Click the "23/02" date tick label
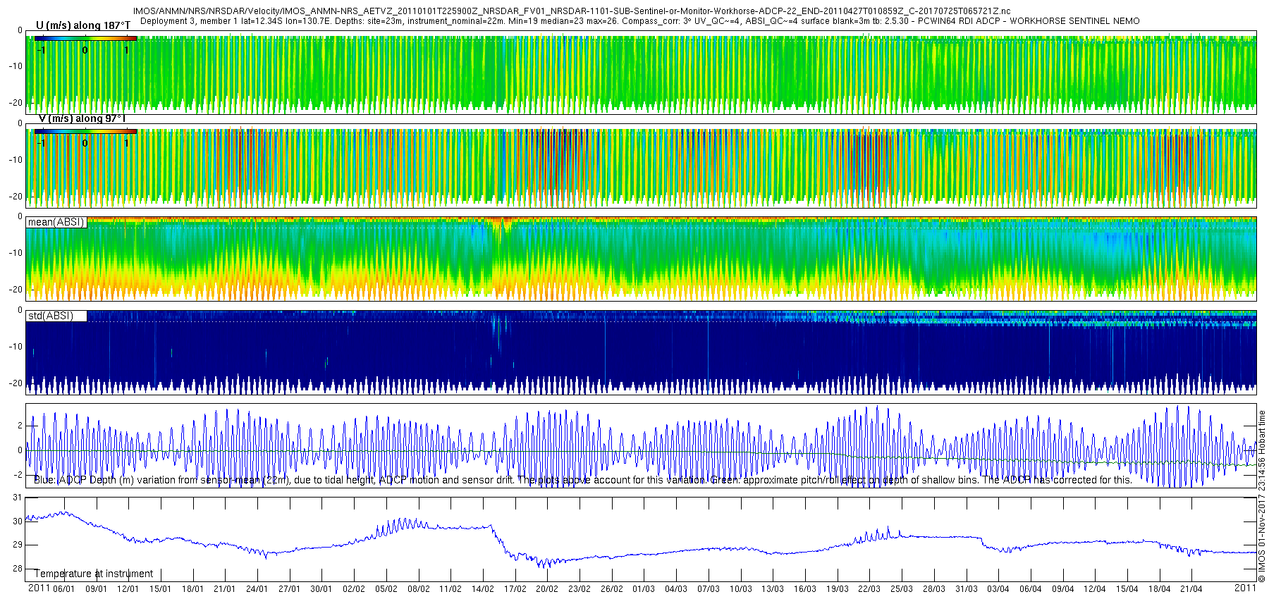1269x599 pixels. 580,589
